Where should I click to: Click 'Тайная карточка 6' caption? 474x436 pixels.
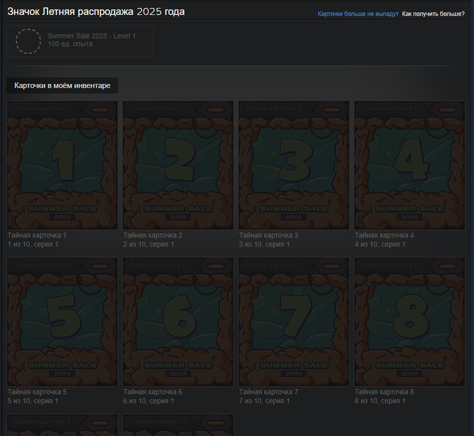(152, 392)
